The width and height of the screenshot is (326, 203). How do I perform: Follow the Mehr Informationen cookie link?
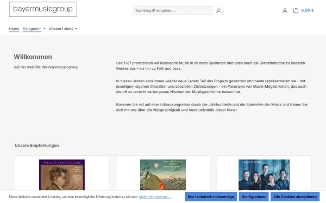pyautogui.click(x=155, y=197)
